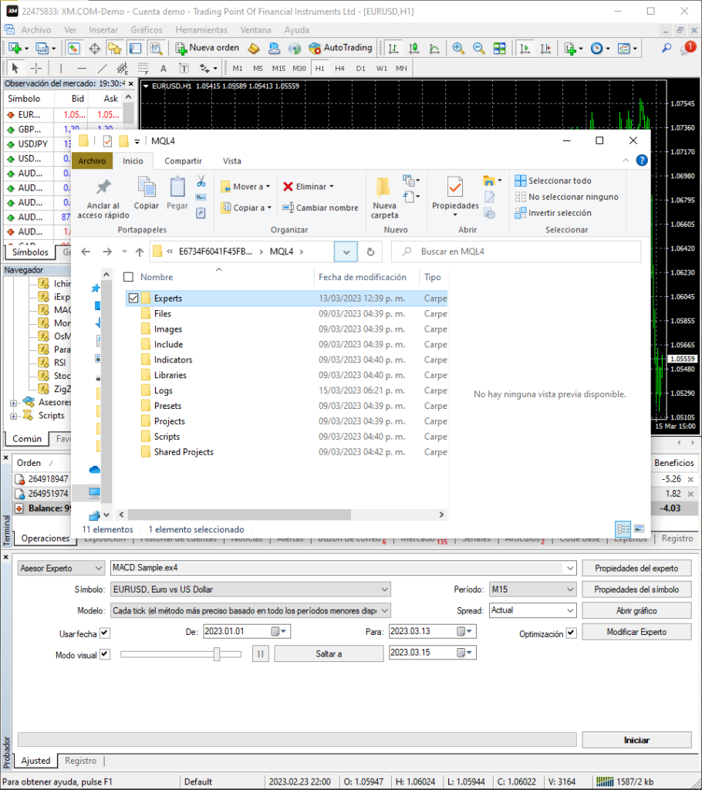Toggle the AutoTrading button

coord(340,48)
